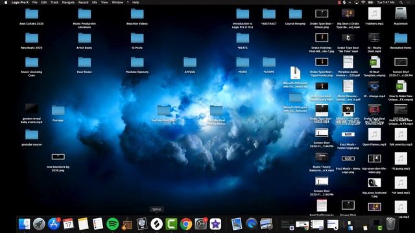Viewport: 415px width, 233px height.
Task: Open the Record menu
Action: point(83,3)
